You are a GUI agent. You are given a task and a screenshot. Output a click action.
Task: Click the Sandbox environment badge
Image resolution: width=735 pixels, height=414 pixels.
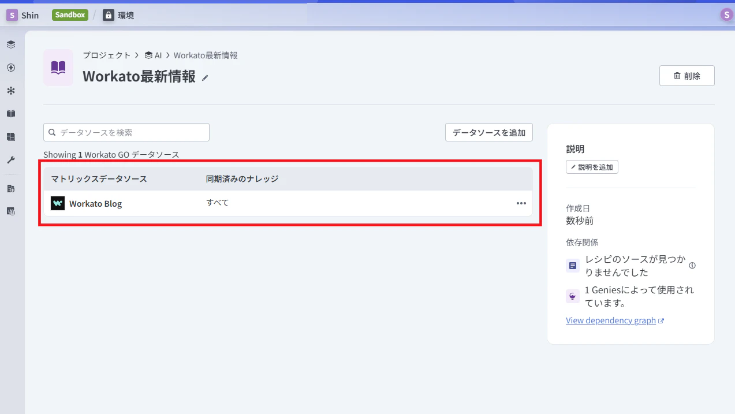70,15
